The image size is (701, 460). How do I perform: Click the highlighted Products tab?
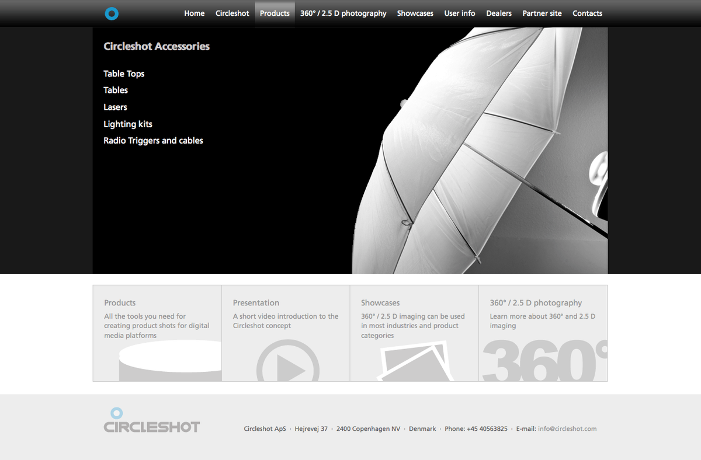tap(274, 13)
